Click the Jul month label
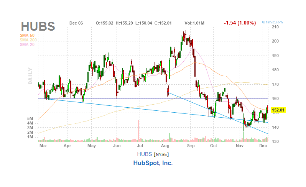 (140, 146)
